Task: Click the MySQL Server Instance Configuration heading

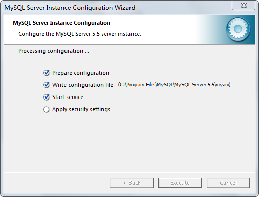Action: (61, 23)
